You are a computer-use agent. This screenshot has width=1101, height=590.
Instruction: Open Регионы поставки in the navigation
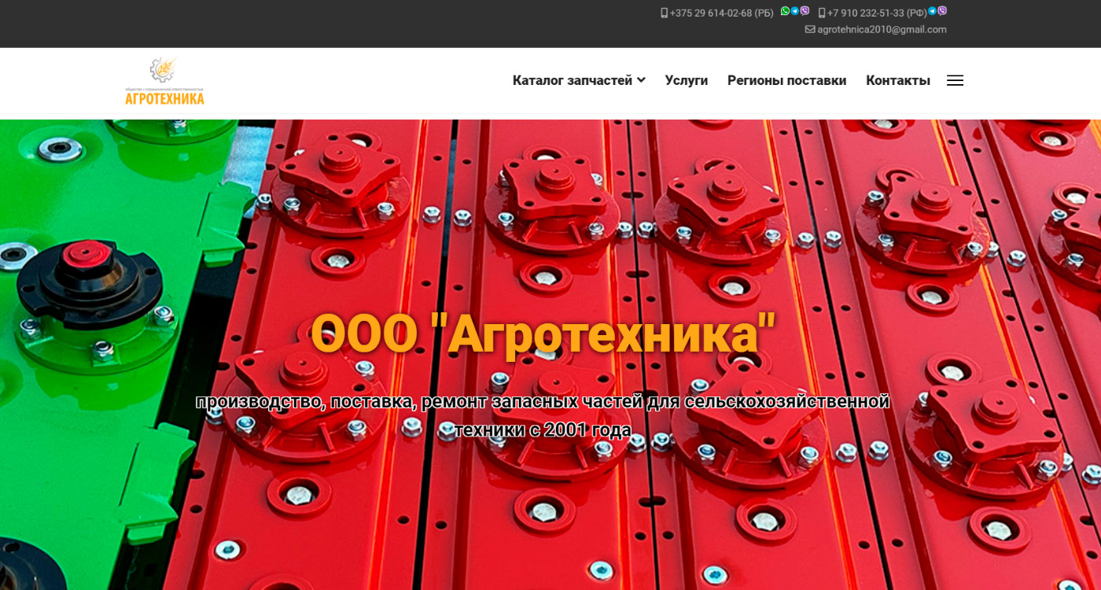786,80
